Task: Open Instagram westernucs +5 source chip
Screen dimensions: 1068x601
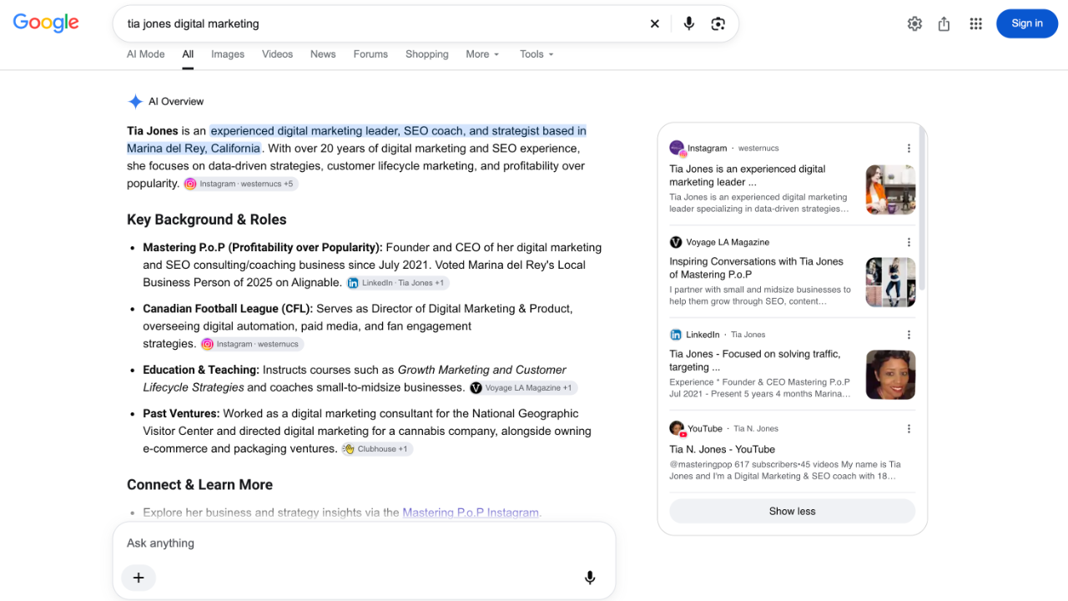Action: coord(240,184)
